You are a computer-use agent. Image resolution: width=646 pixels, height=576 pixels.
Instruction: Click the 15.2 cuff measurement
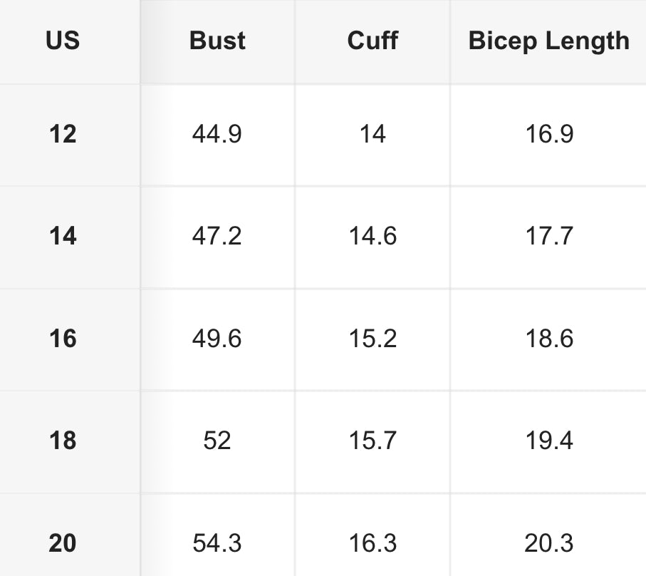[x=373, y=339]
